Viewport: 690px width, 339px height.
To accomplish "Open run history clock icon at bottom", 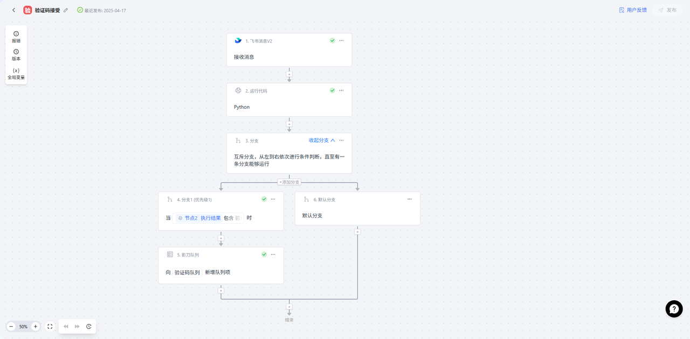I will [89, 327].
